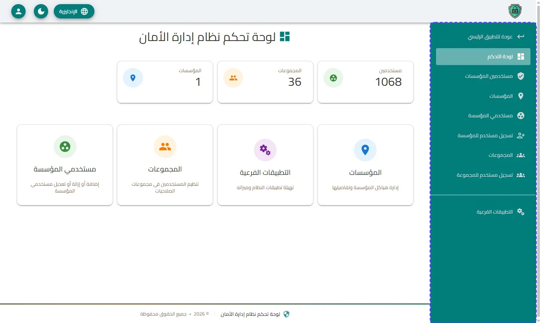Click the shield icon beside مستخدمين المؤسسات

(x=521, y=76)
